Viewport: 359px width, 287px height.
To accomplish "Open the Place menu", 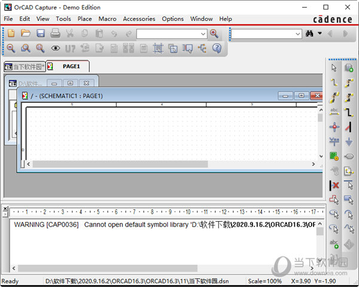I will pyautogui.click(x=84, y=19).
